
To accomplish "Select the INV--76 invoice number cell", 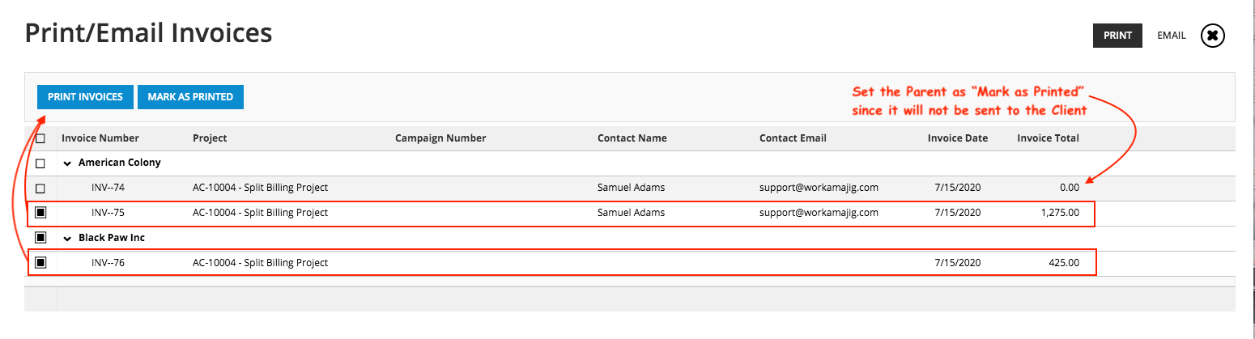I will 108,263.
